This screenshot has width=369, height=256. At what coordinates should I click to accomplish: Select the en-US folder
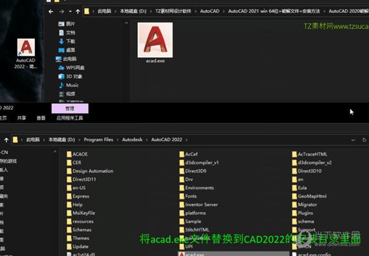(x=76, y=188)
